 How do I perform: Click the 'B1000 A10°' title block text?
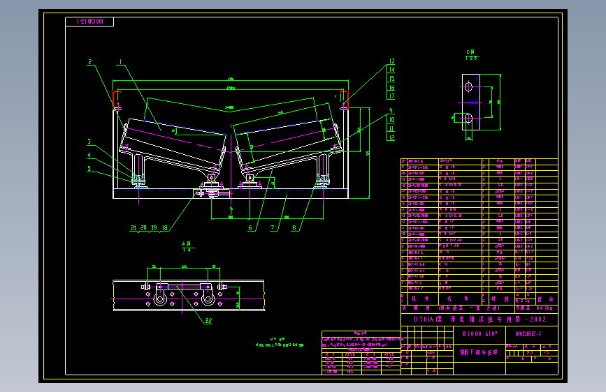(480, 333)
